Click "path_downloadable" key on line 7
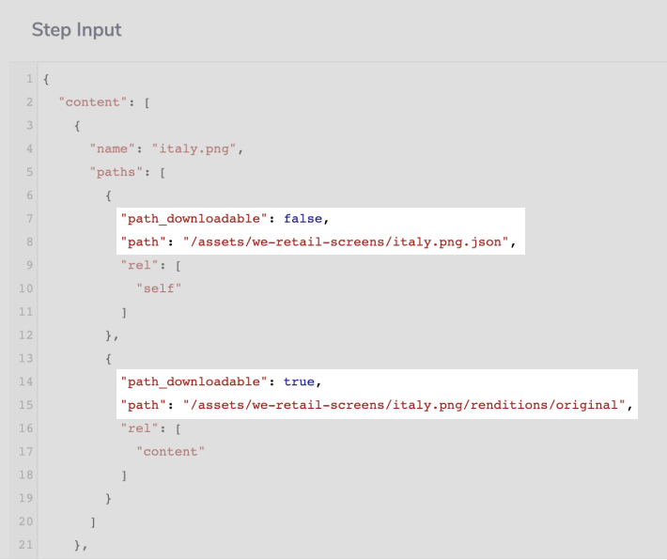The width and height of the screenshot is (667, 560). (195, 218)
